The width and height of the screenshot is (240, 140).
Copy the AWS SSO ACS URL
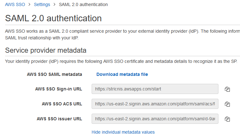click(227, 104)
